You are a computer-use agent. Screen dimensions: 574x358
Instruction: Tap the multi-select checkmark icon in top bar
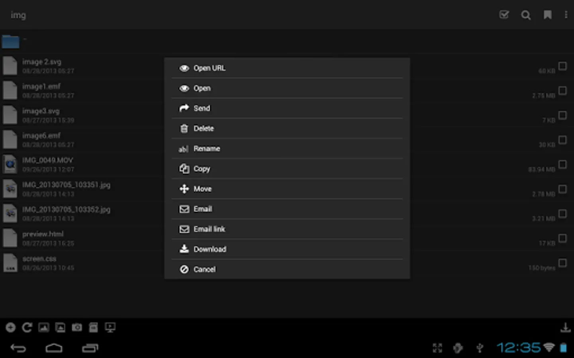pos(504,15)
